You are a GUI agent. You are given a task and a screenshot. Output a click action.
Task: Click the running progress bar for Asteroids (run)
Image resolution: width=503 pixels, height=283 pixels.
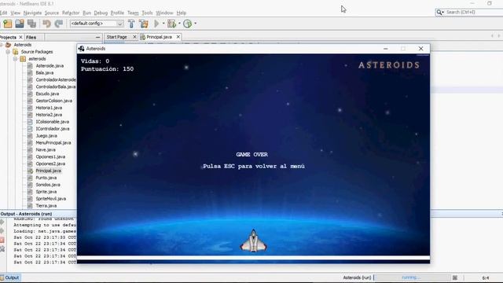click(412, 277)
